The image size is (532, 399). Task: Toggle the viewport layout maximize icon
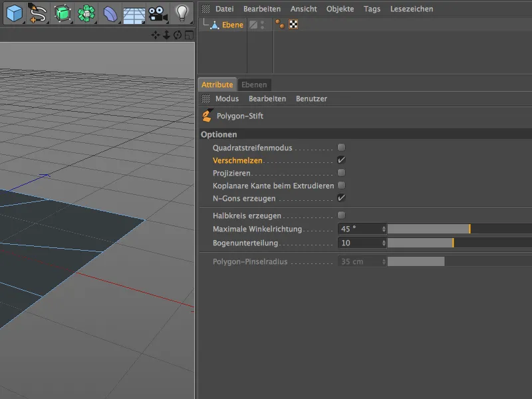pyautogui.click(x=189, y=35)
